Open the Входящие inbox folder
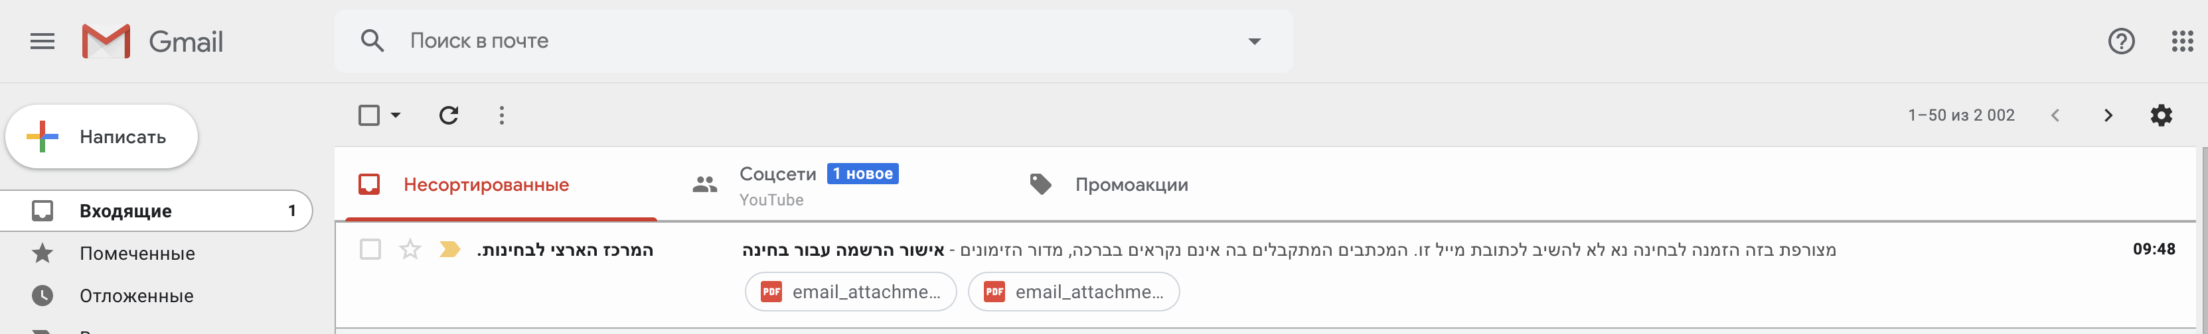The height and width of the screenshot is (334, 2208). click(126, 211)
